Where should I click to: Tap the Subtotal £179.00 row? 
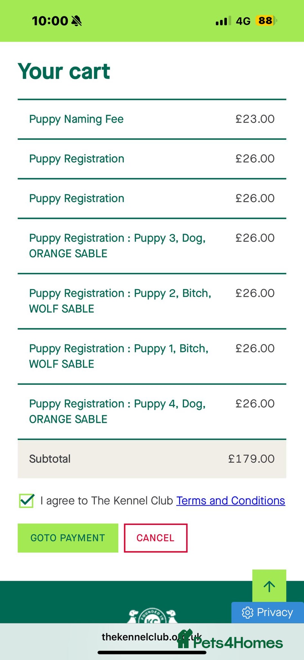point(152,459)
